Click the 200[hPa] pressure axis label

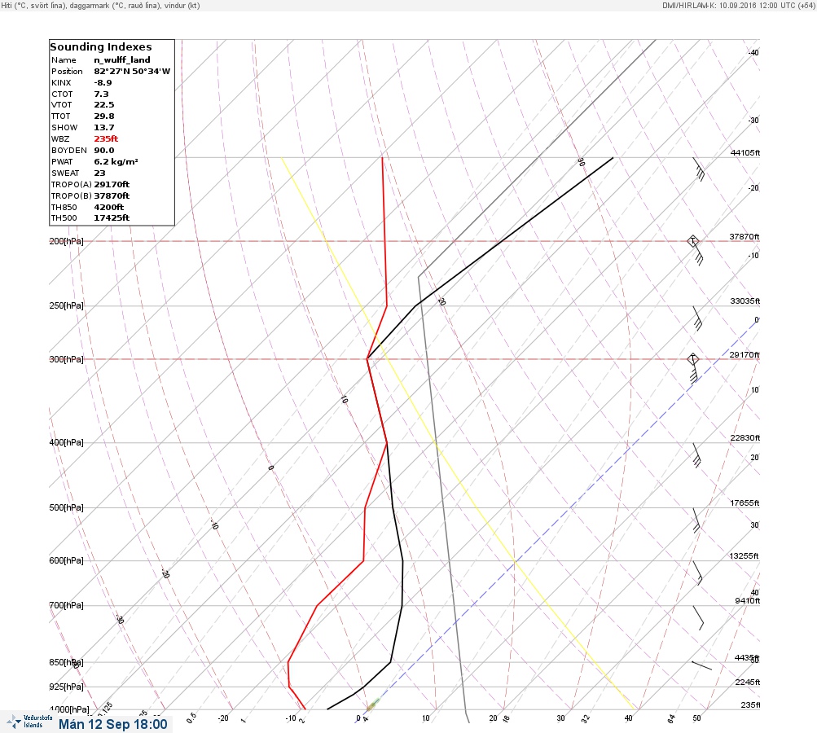66,241
